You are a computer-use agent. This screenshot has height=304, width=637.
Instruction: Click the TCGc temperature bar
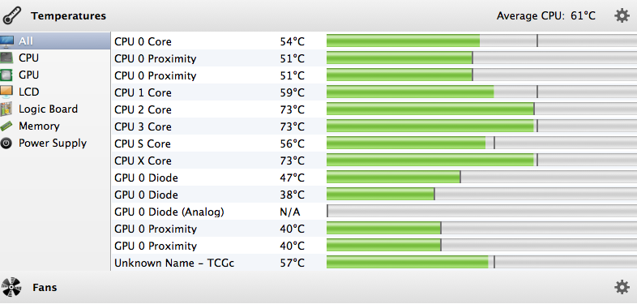(482, 263)
